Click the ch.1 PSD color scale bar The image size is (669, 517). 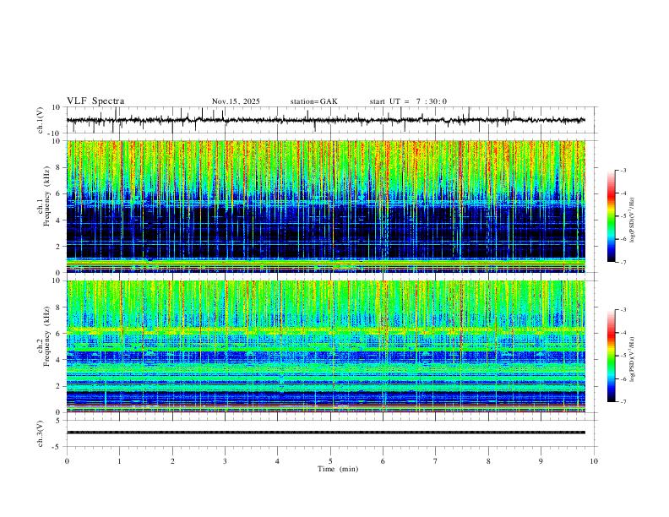pos(611,216)
